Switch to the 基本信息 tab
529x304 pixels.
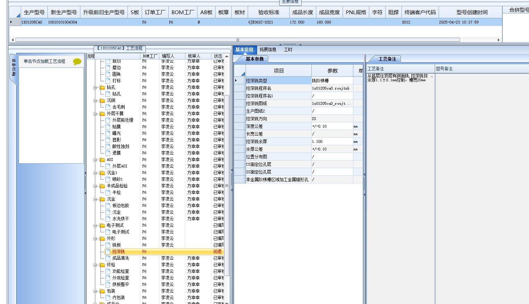tap(245, 49)
